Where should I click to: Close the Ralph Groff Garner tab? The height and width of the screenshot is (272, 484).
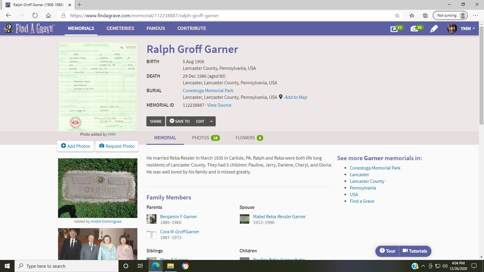pyautogui.click(x=70, y=5)
